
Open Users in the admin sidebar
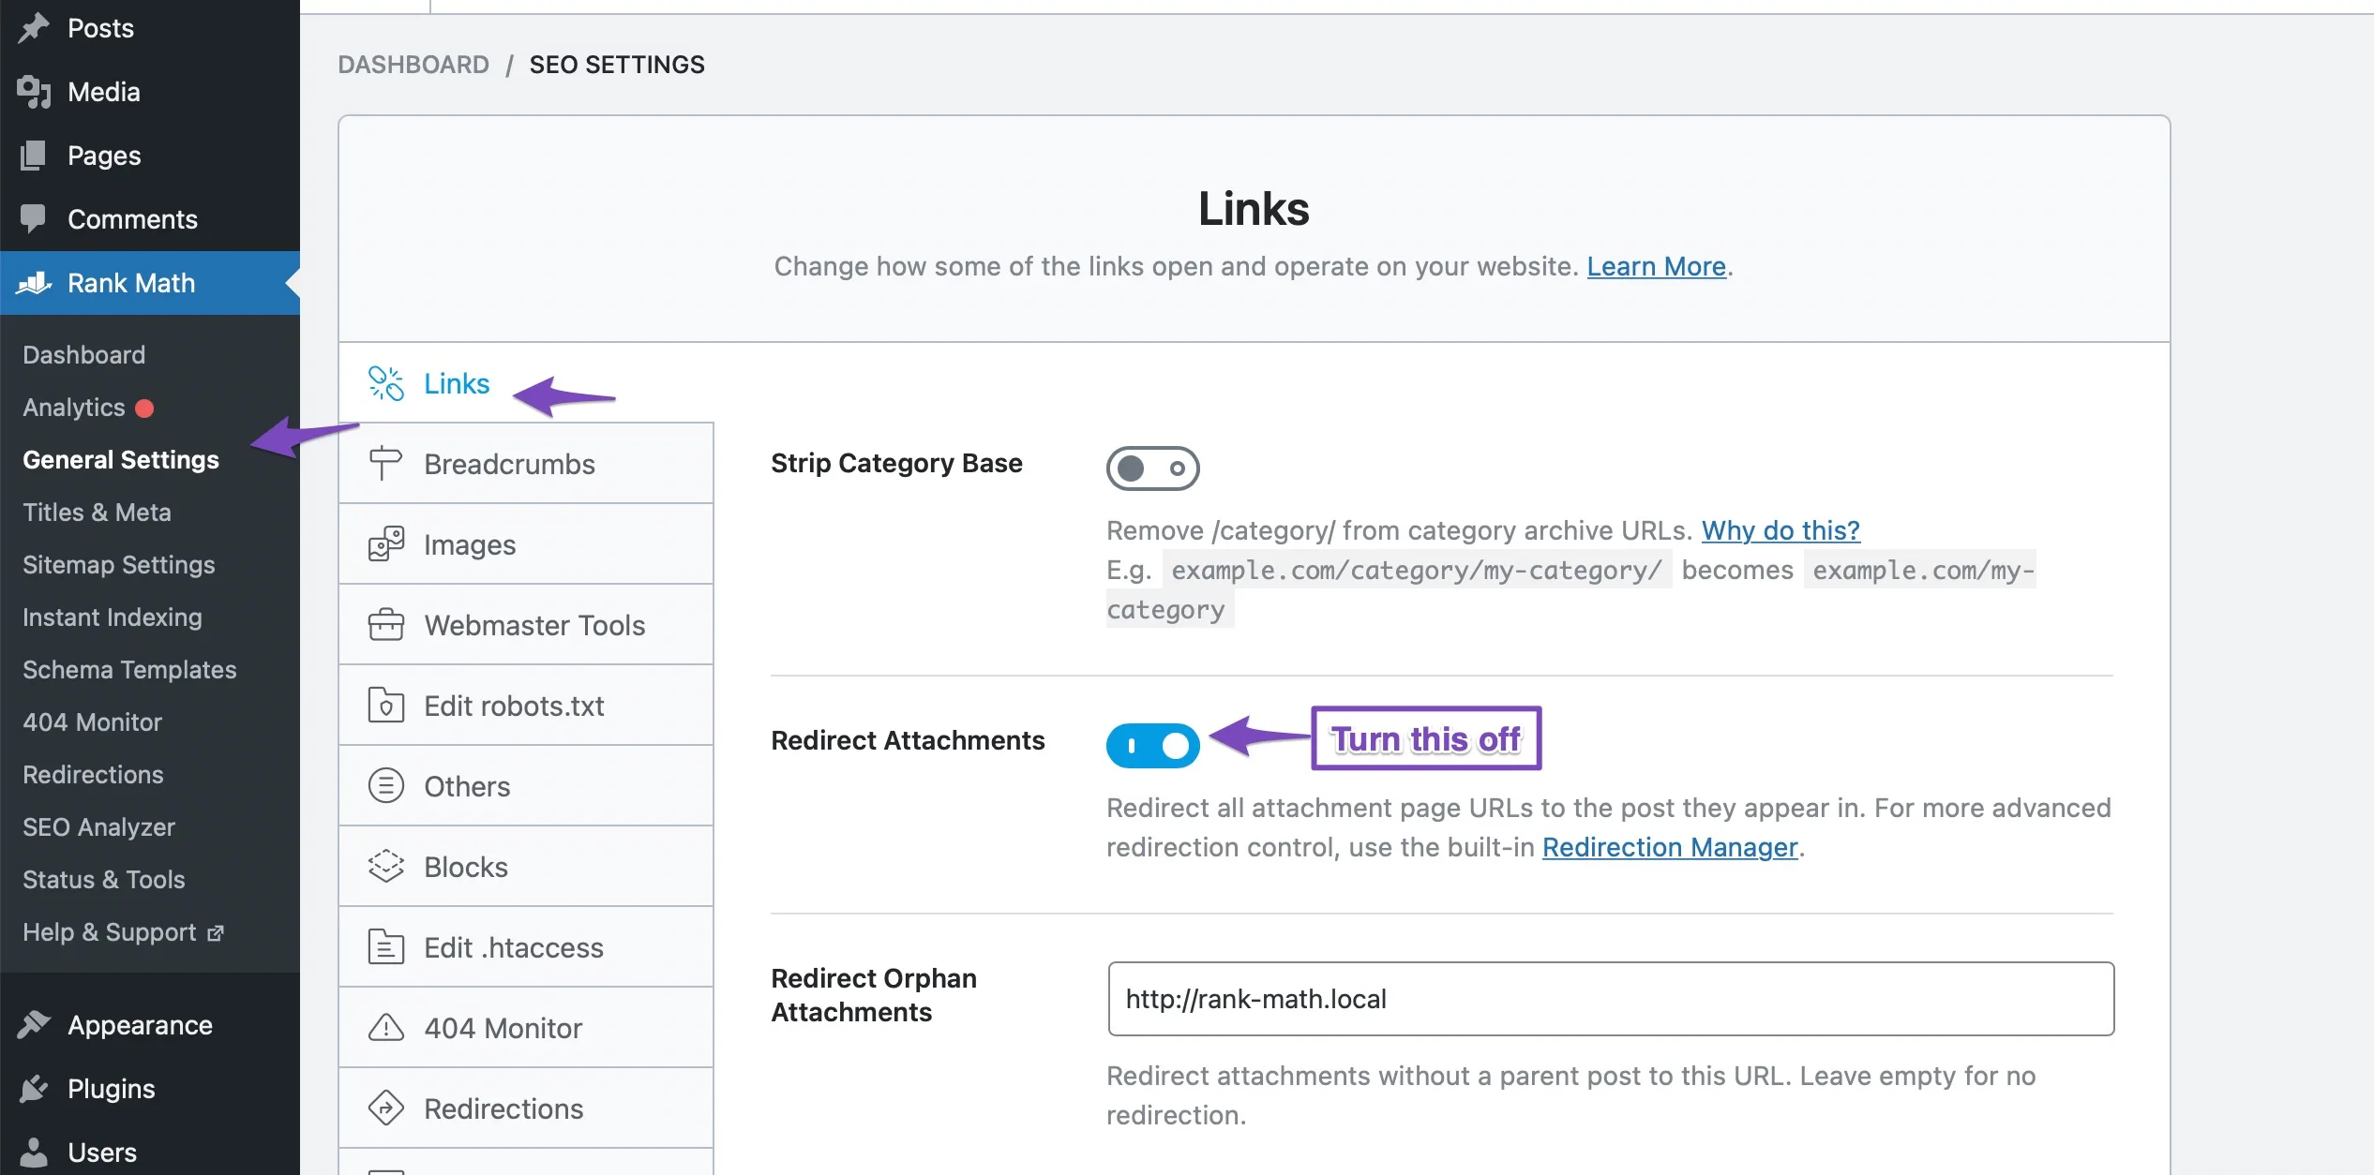pyautogui.click(x=150, y=1153)
